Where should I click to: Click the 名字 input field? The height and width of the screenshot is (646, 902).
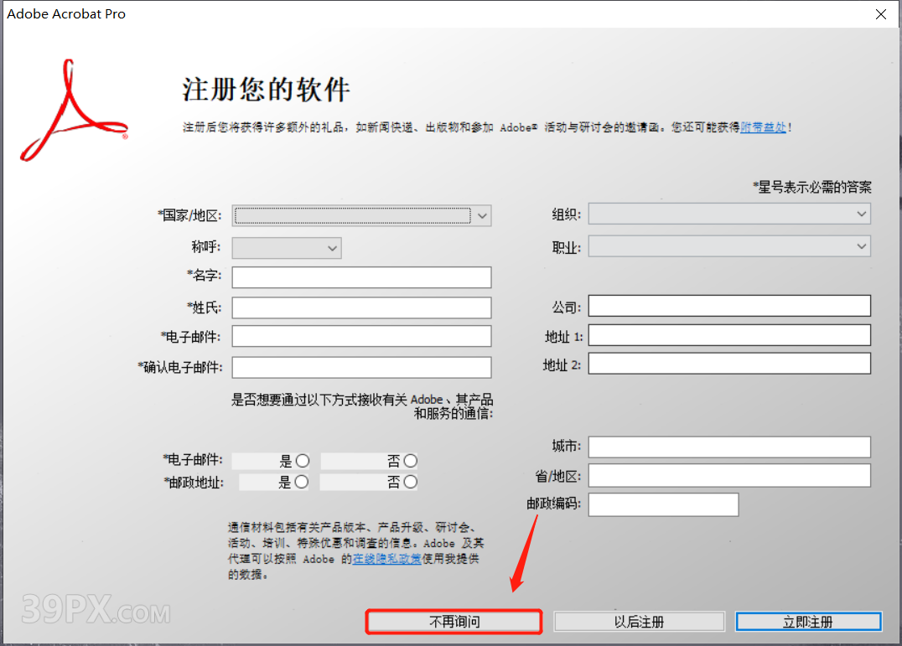[x=360, y=276]
